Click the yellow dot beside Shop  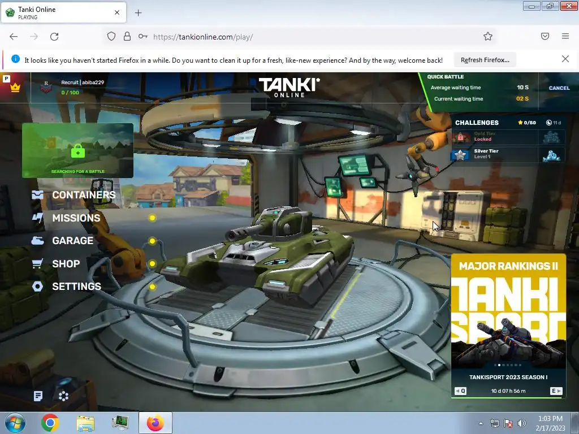point(152,263)
